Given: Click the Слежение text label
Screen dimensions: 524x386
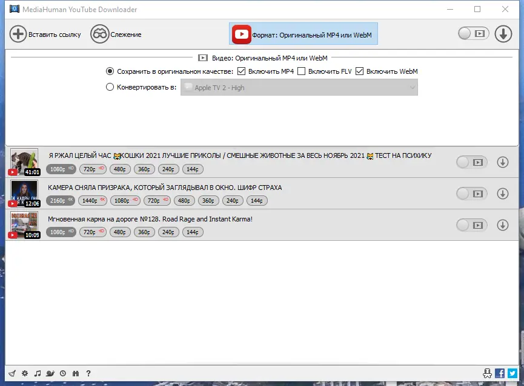Looking at the screenshot, I should tap(125, 34).
